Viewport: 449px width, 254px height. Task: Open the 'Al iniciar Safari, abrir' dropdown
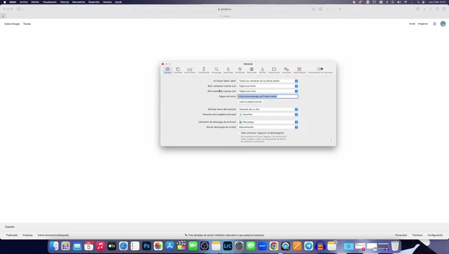pyautogui.click(x=268, y=81)
